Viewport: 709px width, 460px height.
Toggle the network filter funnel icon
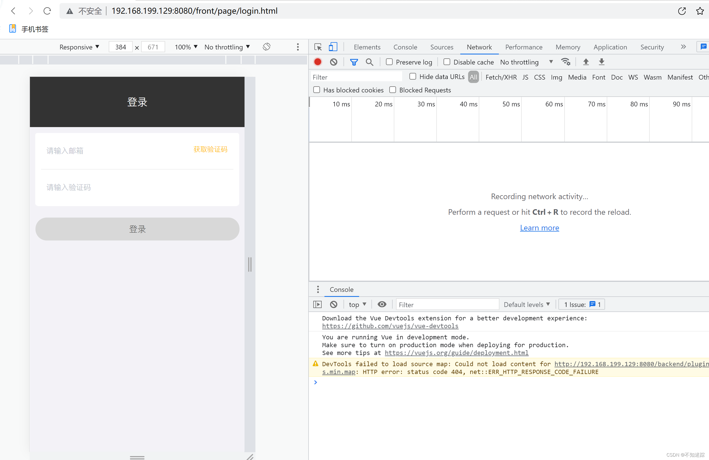click(x=354, y=62)
